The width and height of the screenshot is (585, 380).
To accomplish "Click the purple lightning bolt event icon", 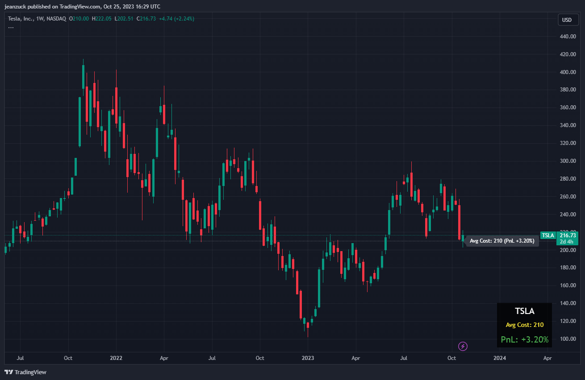I will pos(463,346).
